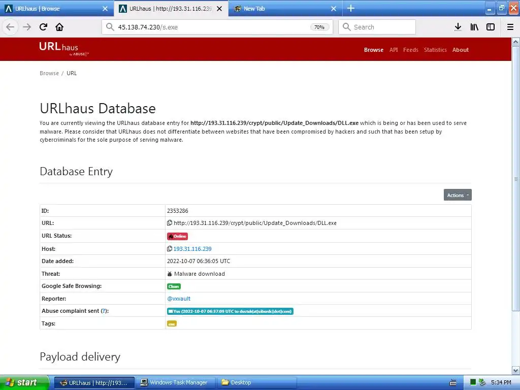
Task: Click the Browse breadcrumb link
Action: click(x=49, y=73)
